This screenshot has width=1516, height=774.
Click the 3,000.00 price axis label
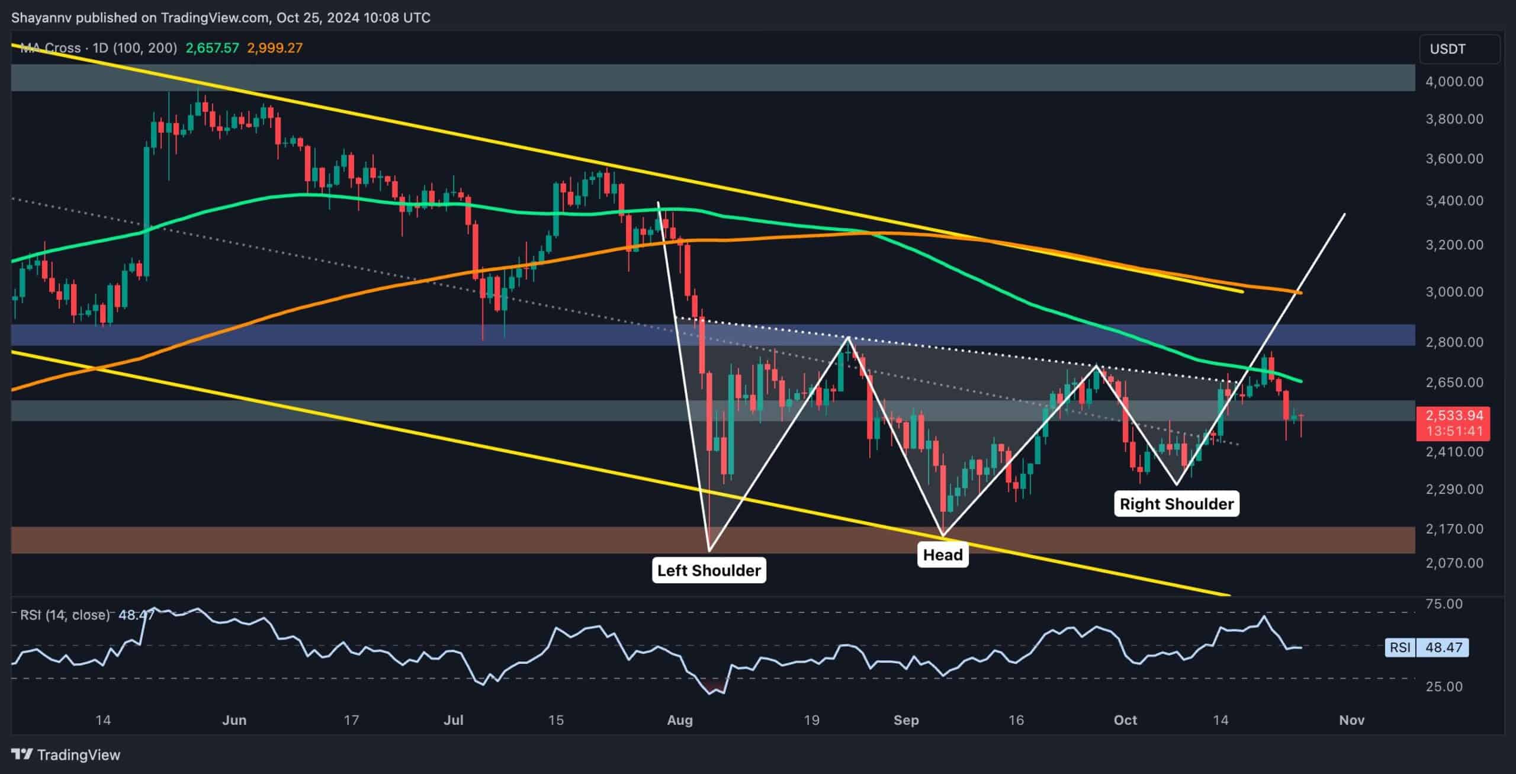click(1454, 292)
